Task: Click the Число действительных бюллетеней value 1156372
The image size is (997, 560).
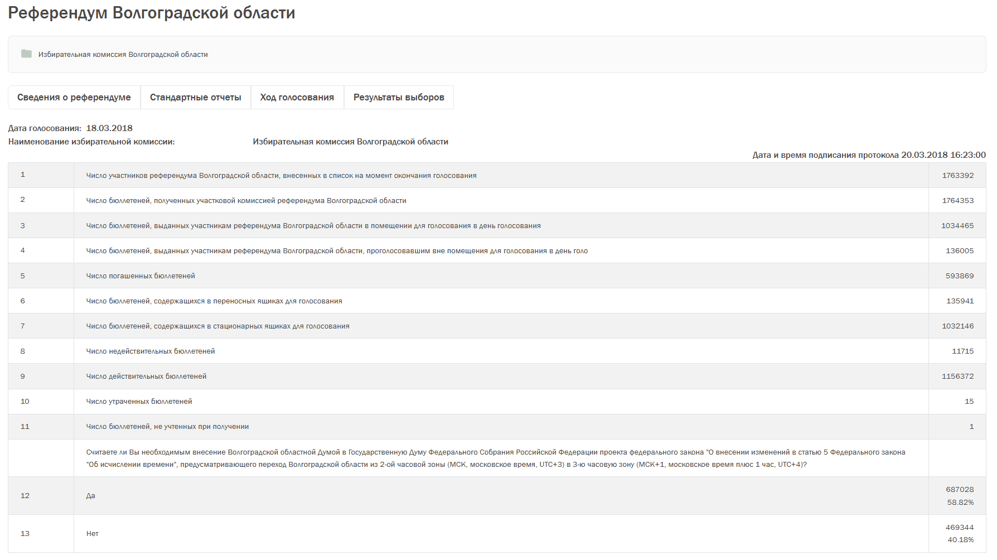Action: coord(957,376)
